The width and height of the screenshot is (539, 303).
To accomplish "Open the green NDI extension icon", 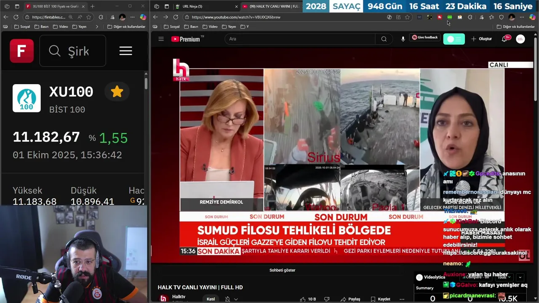I will pos(450,17).
